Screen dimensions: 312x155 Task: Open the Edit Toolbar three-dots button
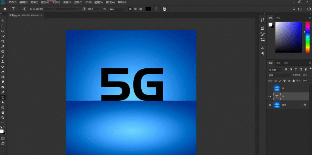tap(3, 123)
